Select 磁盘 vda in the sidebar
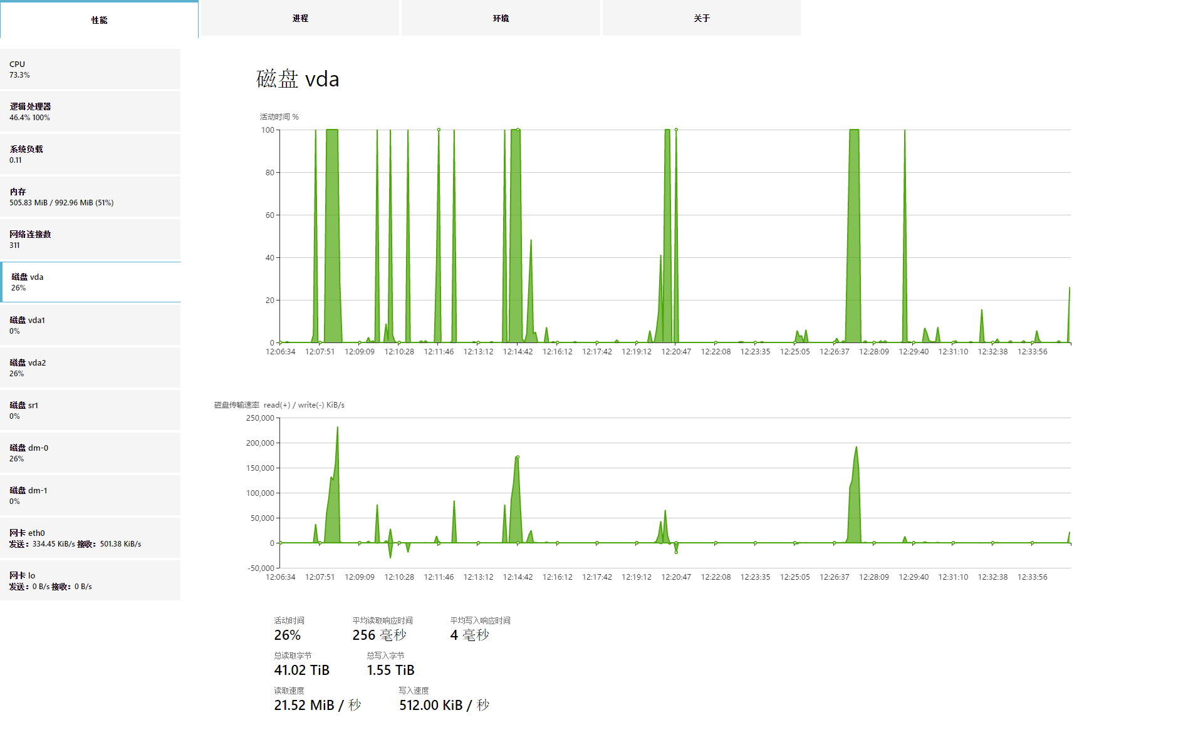1203x740 pixels. (x=90, y=282)
